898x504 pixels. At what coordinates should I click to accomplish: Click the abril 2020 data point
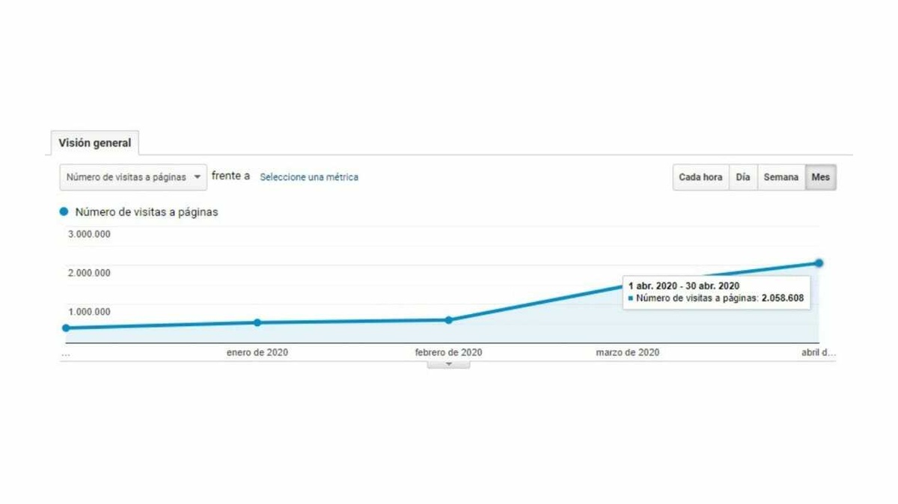pos(819,262)
